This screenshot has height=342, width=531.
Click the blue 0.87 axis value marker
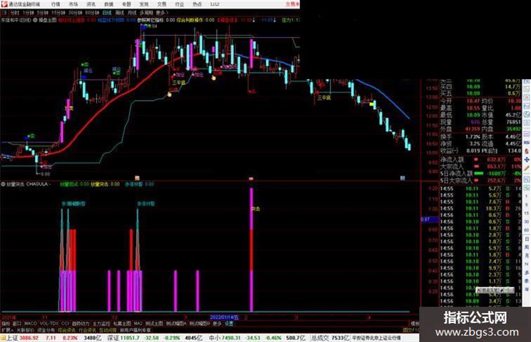tap(429, 220)
